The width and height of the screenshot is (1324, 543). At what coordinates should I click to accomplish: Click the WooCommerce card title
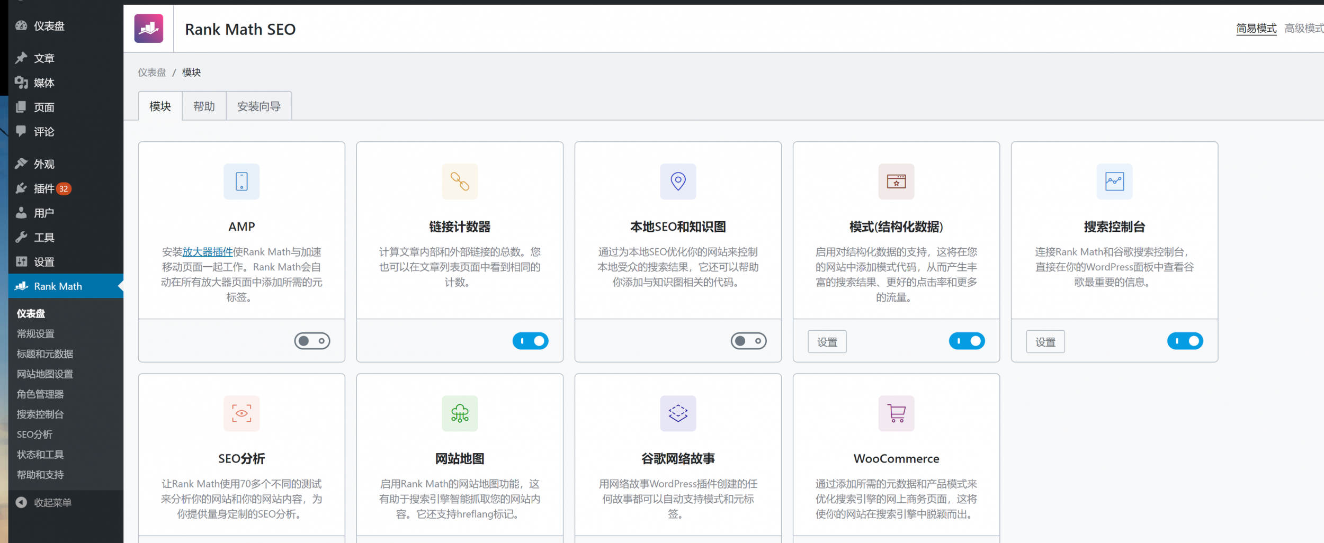[x=896, y=458]
